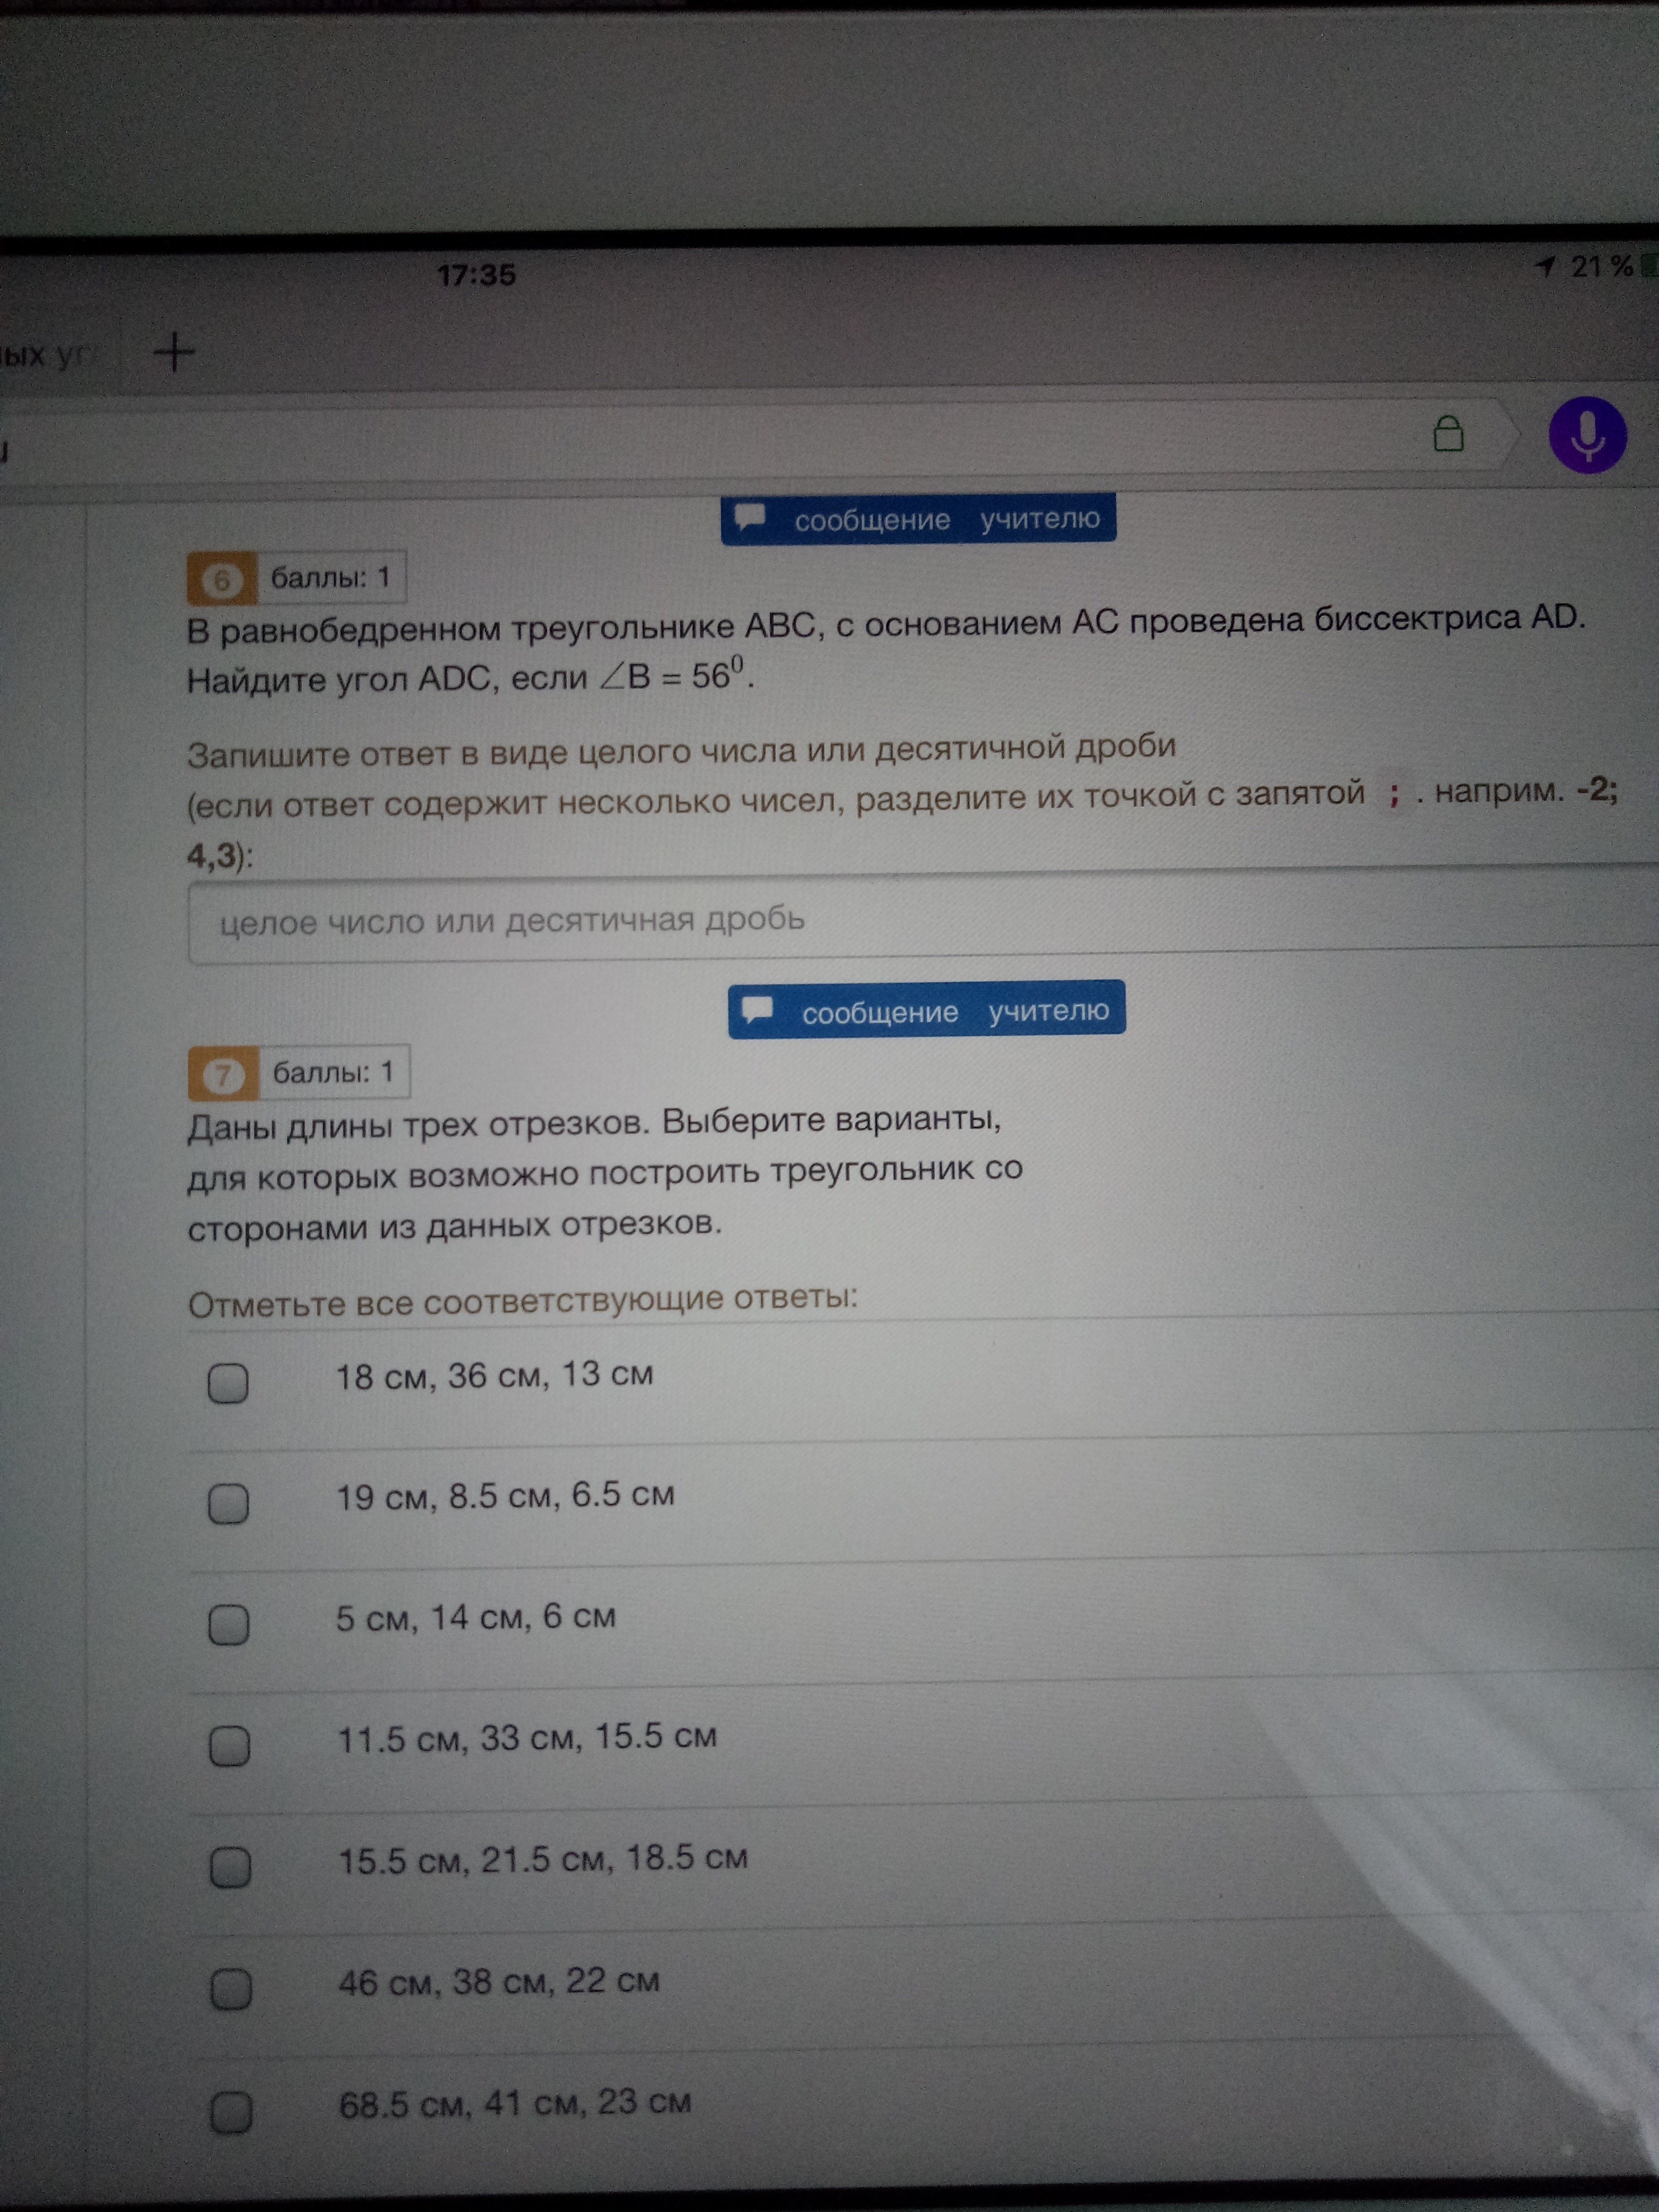Check the option 46 см, 38 см, 22 см
This screenshot has width=1659, height=2212.
(231, 1989)
